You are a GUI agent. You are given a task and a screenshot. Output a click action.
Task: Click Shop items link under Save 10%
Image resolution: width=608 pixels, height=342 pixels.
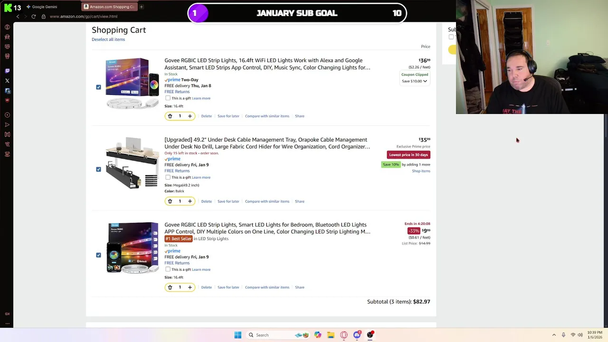click(x=421, y=171)
